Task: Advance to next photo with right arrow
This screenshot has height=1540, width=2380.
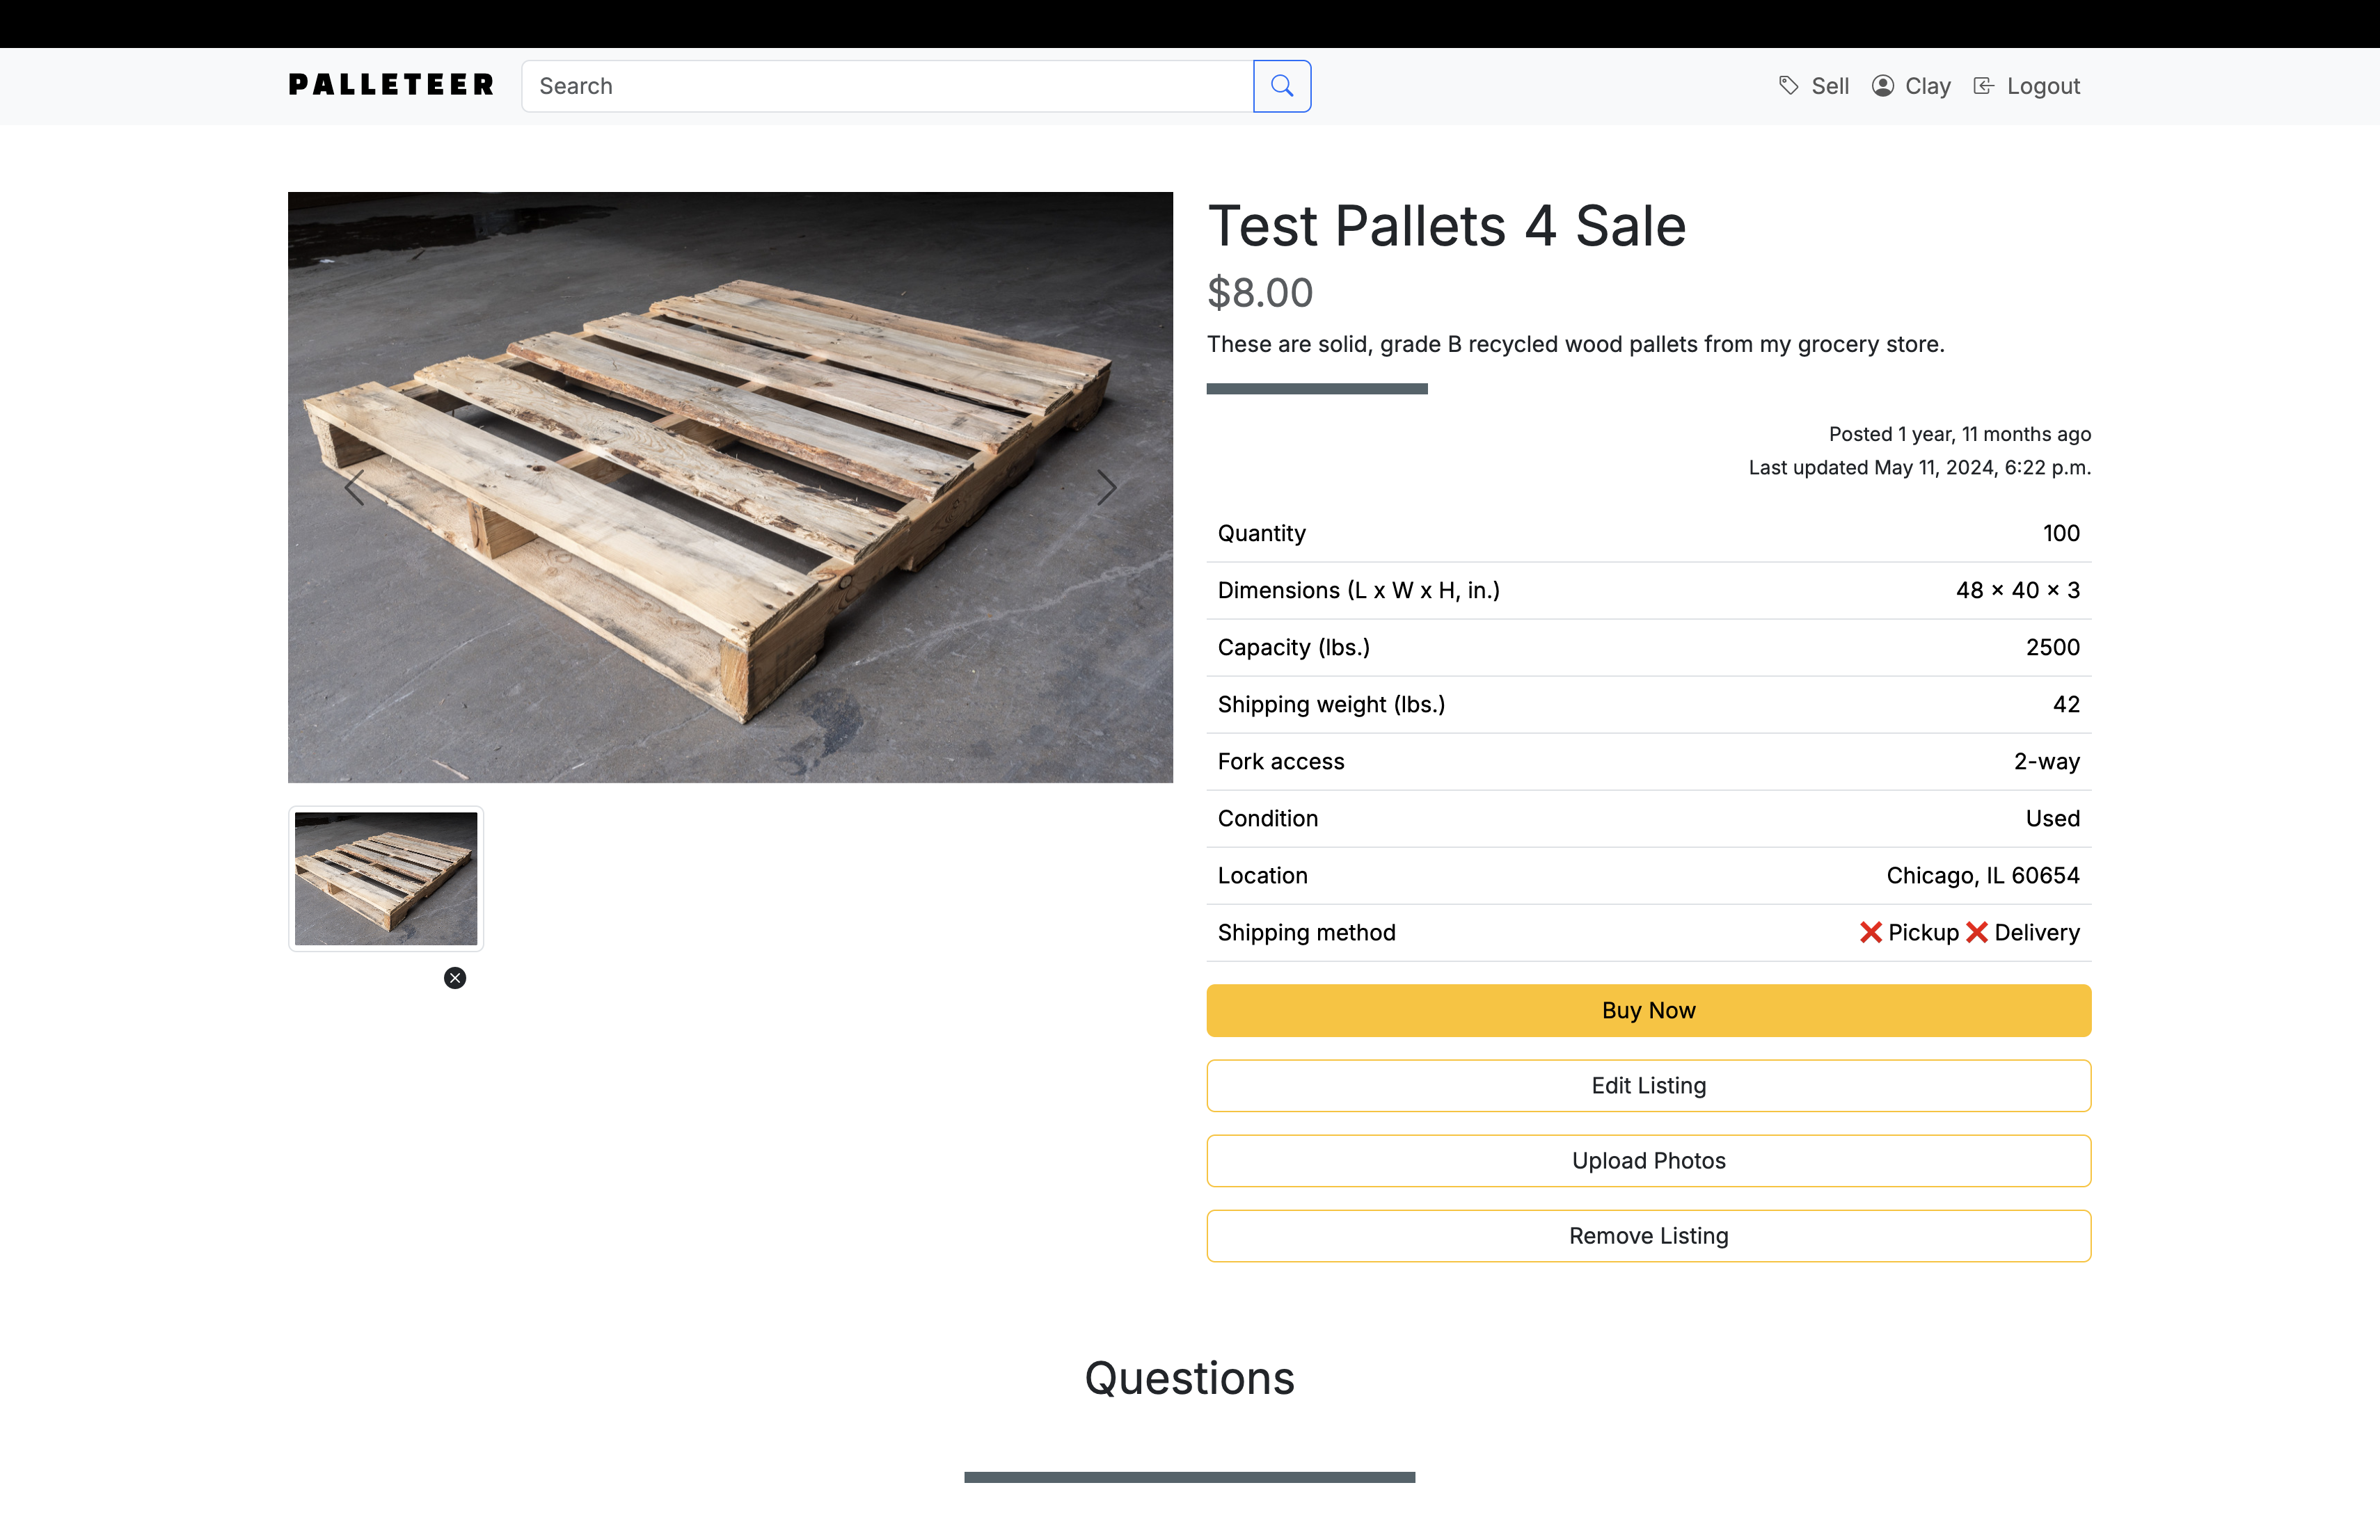Action: (1106, 488)
